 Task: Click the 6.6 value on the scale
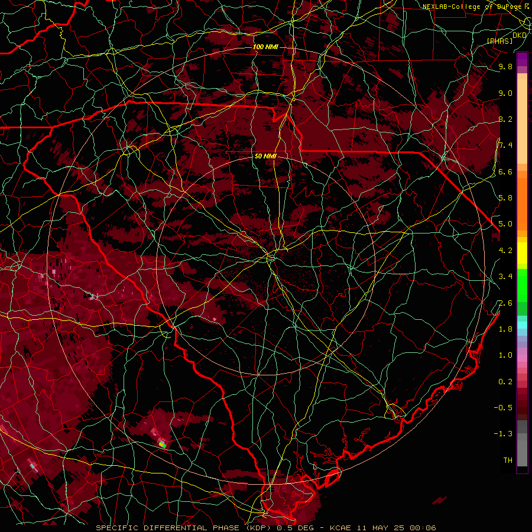(505, 171)
